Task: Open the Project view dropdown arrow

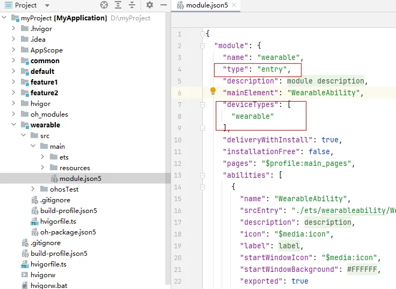Action: click(47, 5)
